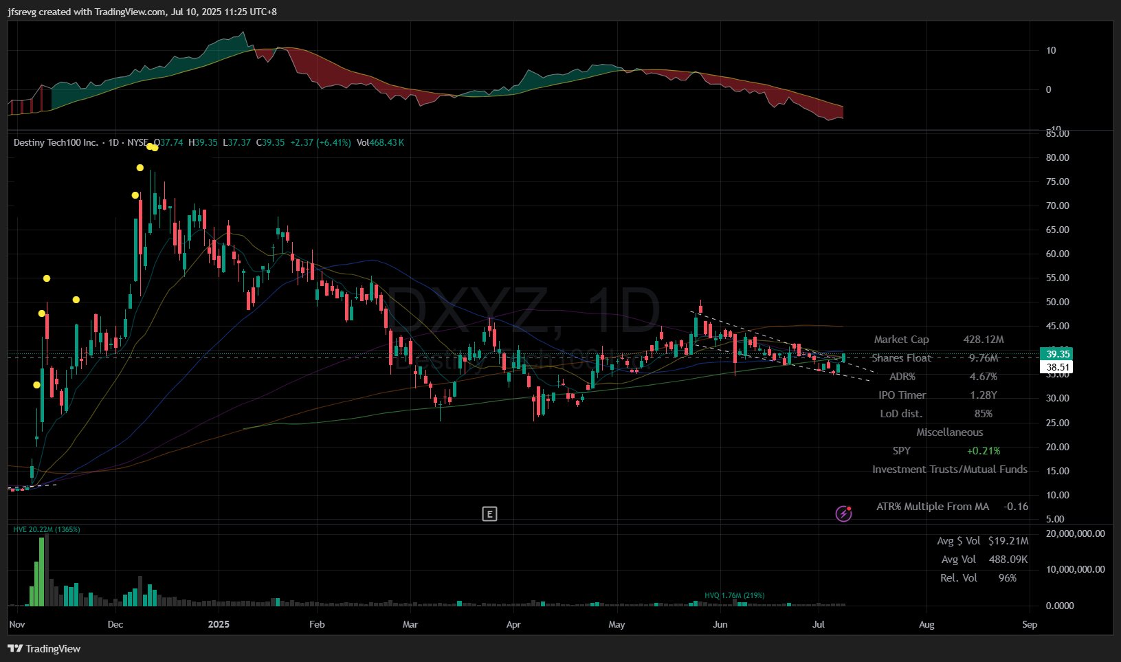Image resolution: width=1121 pixels, height=662 pixels.
Task: Click the 65.00 price axis label
Action: [x=1058, y=230]
